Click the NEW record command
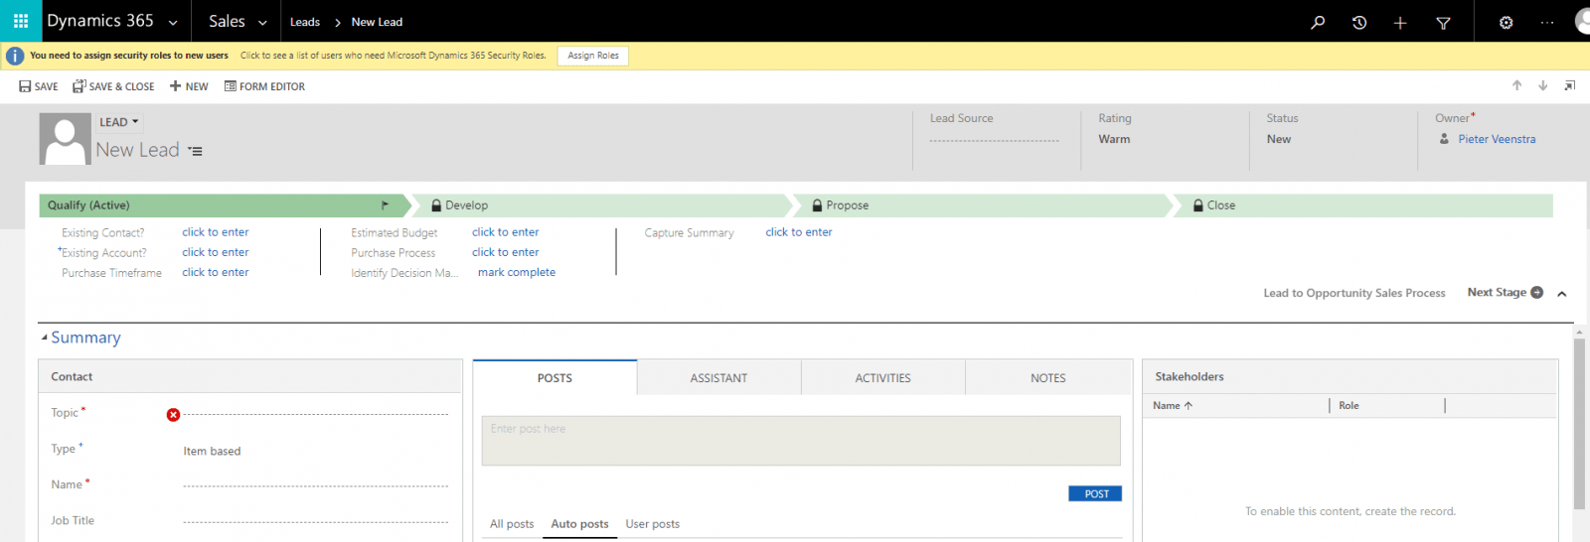 pyautogui.click(x=189, y=86)
